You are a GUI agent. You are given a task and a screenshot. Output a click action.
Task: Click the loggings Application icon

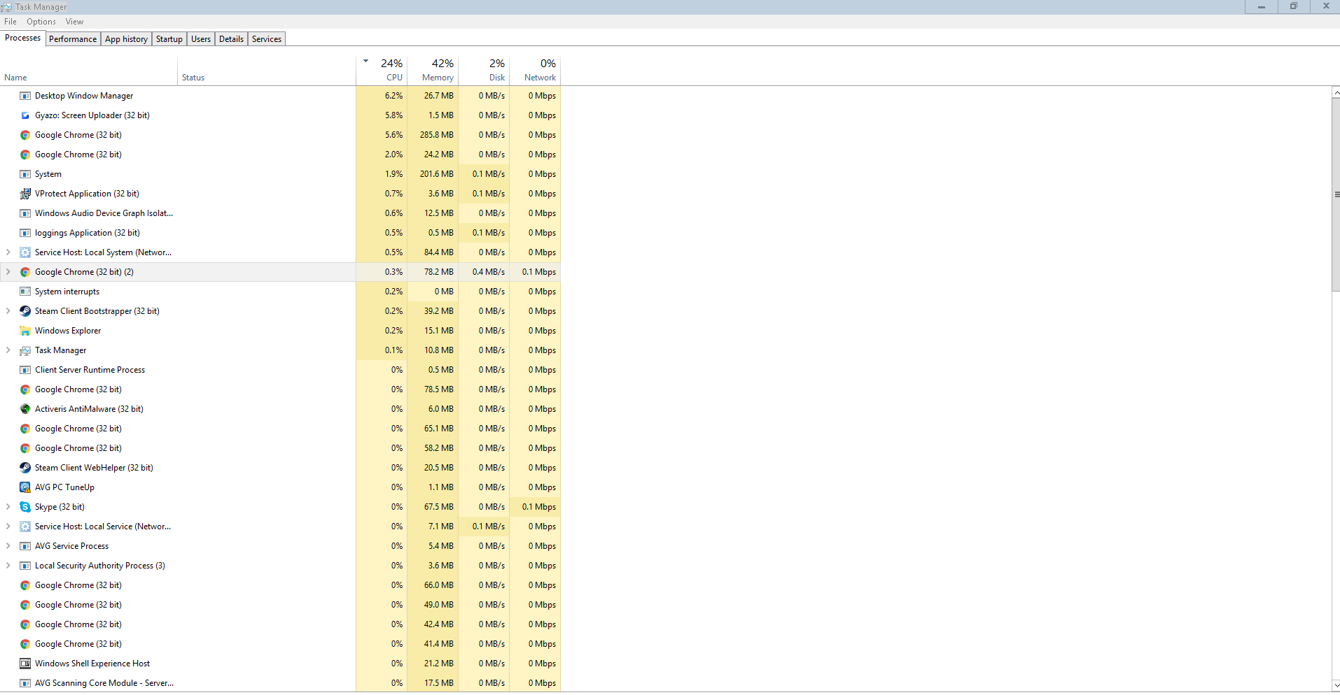(x=25, y=233)
